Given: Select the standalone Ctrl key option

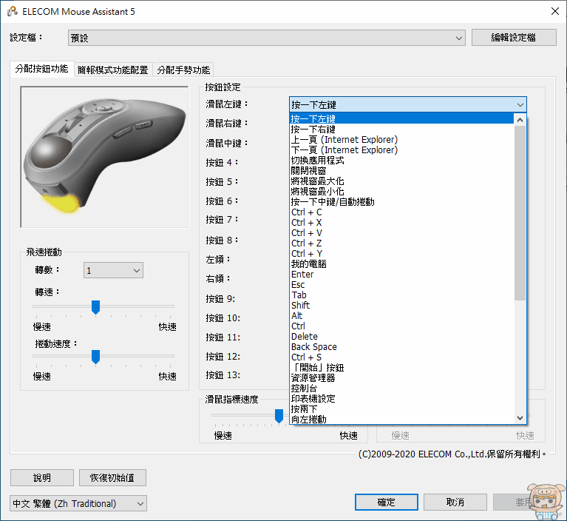Looking at the screenshot, I should tap(401, 326).
